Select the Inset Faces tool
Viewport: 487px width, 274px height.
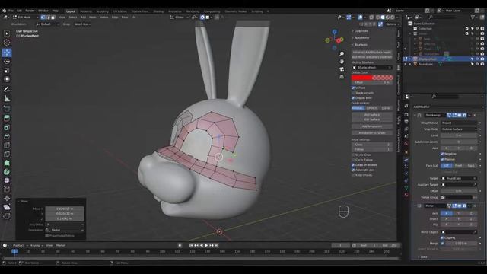coord(7,127)
